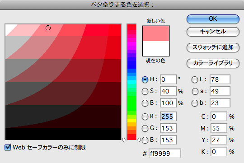Click the L field showing 78
This screenshot has width=244, height=163.
220,79
